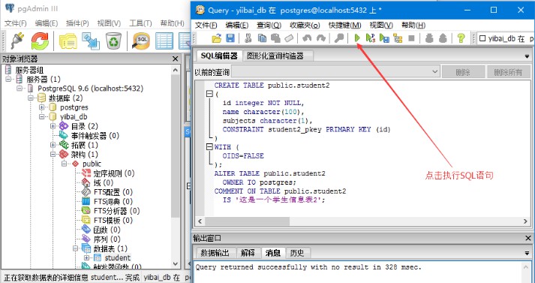Open 插件(P) menu in pgAdmin III
Viewport: 535px width, 283px height.
(77, 23)
